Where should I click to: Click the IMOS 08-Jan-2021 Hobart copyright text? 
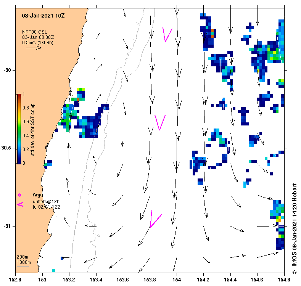pyautogui.click(x=295, y=228)
